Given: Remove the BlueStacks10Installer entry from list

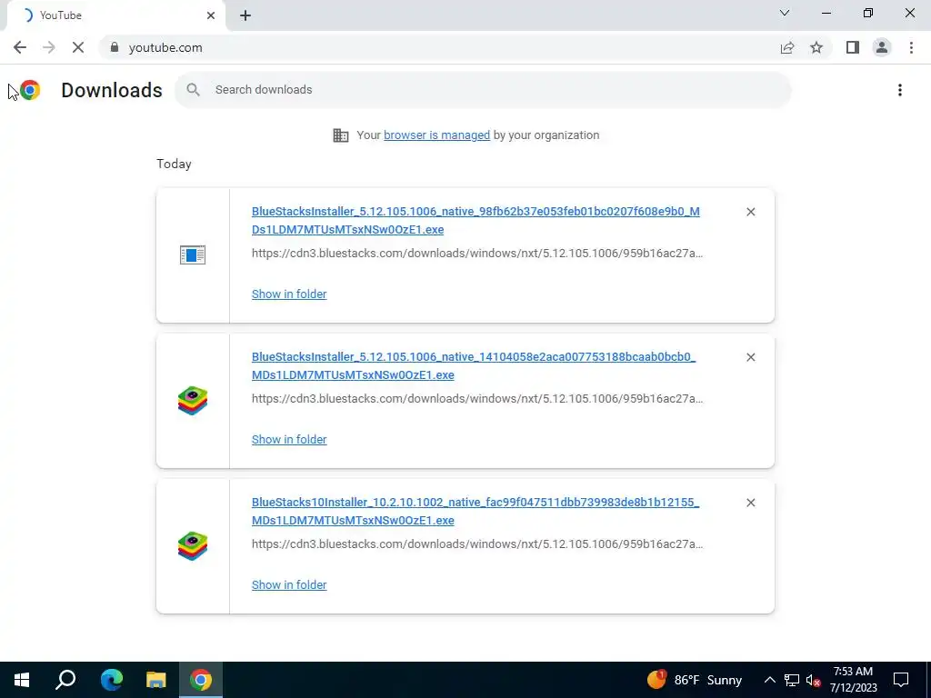Looking at the screenshot, I should coord(750,503).
